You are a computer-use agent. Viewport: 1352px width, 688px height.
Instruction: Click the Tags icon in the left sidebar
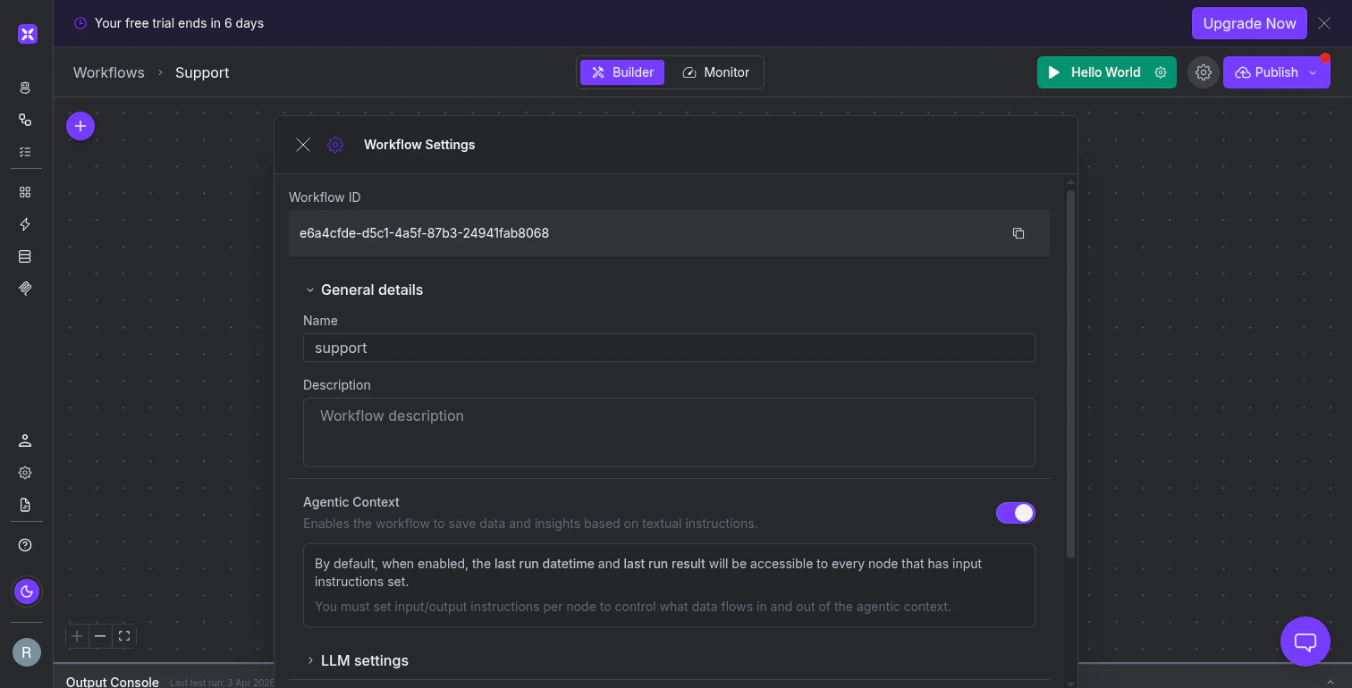[25, 289]
